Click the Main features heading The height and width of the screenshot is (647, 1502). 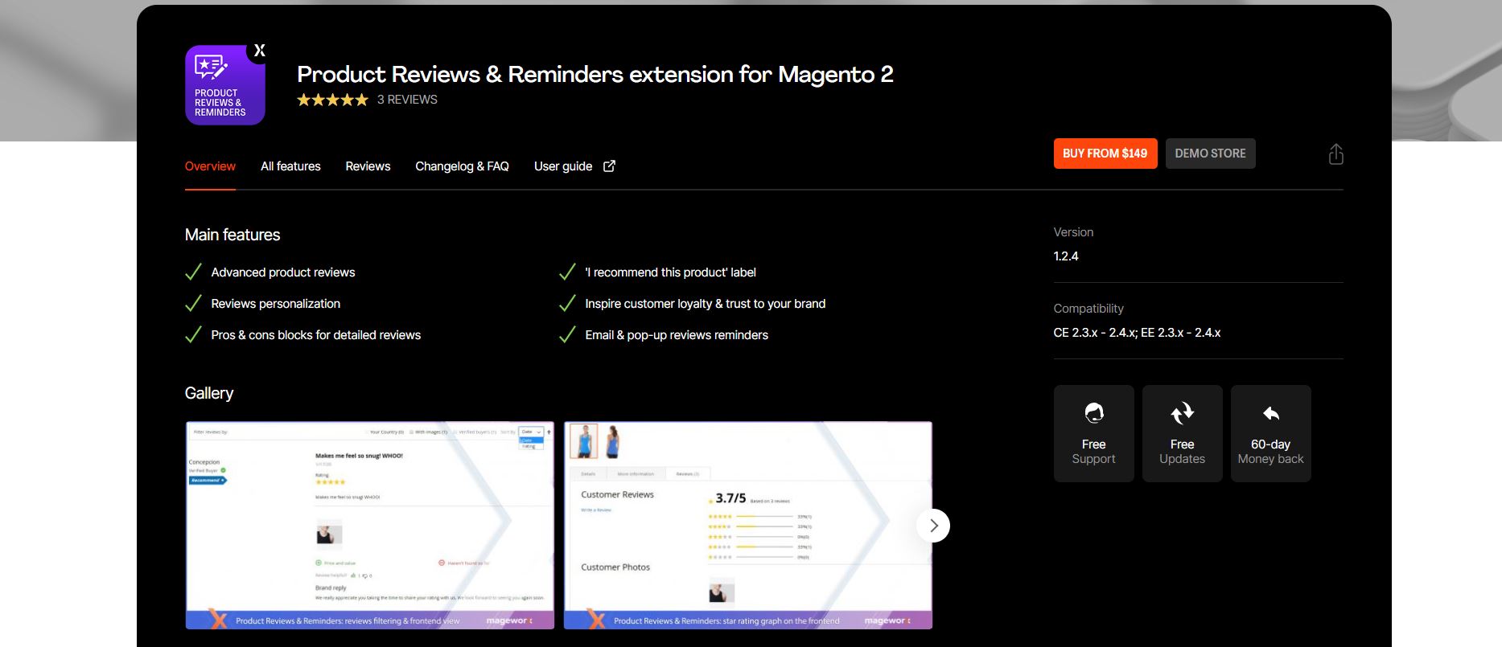click(233, 235)
